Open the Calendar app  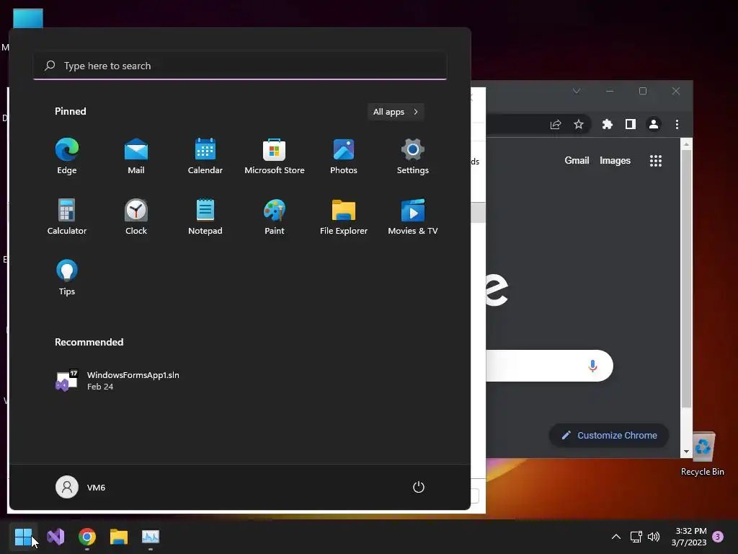click(205, 157)
